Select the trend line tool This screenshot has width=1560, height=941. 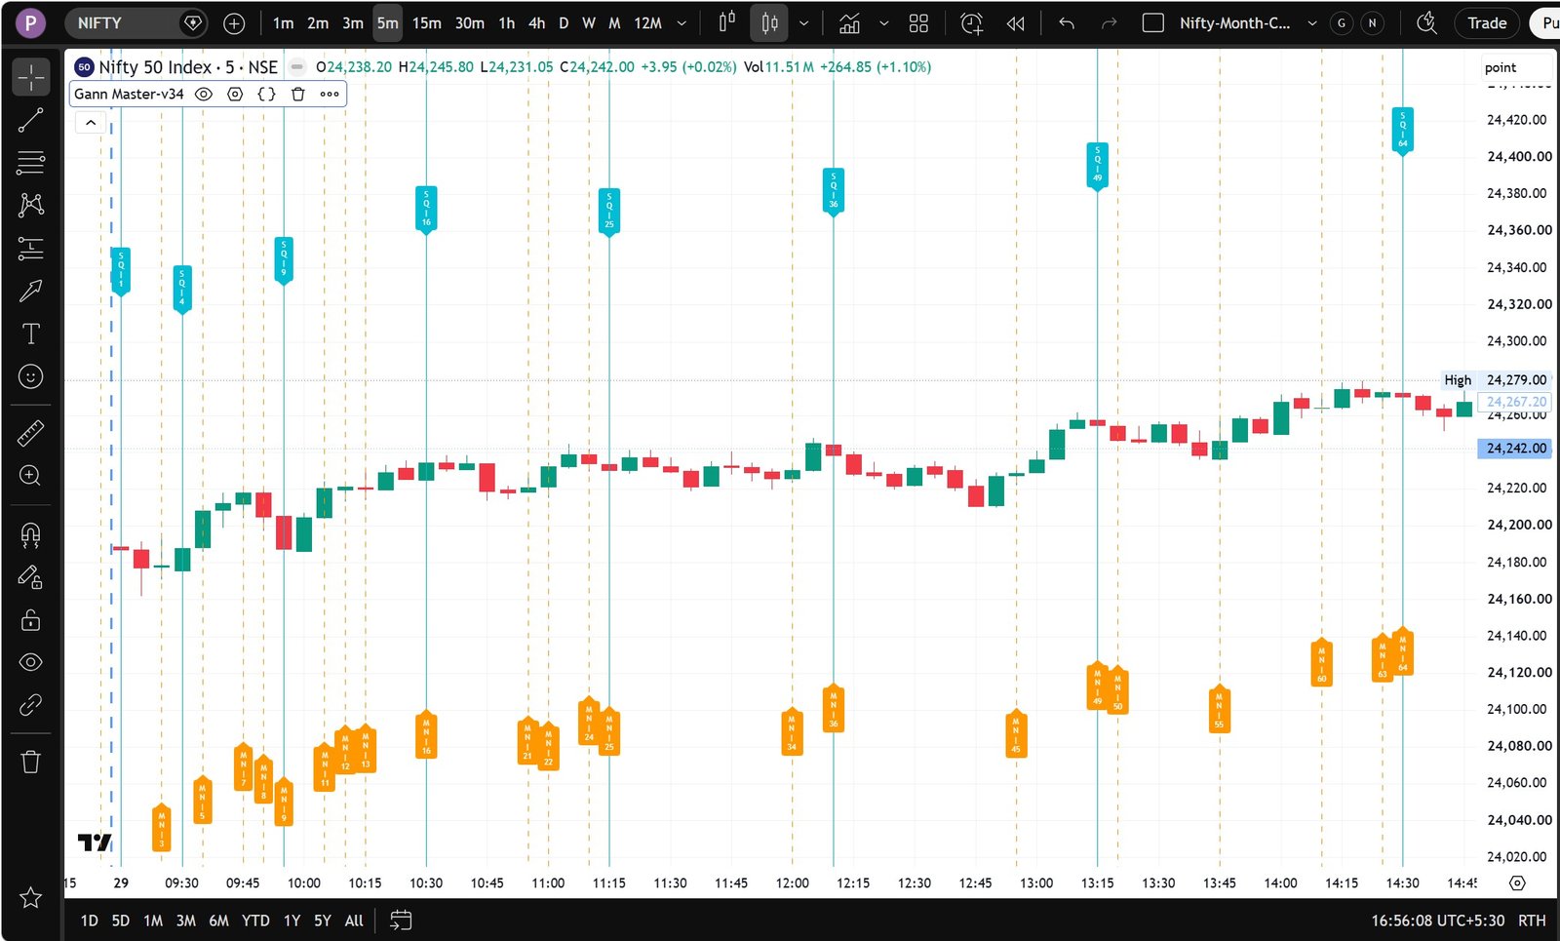point(31,120)
